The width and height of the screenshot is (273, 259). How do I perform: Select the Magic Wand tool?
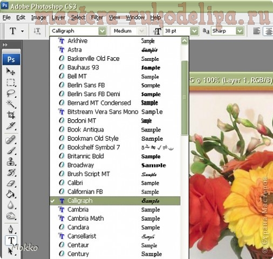pyautogui.click(x=11, y=104)
